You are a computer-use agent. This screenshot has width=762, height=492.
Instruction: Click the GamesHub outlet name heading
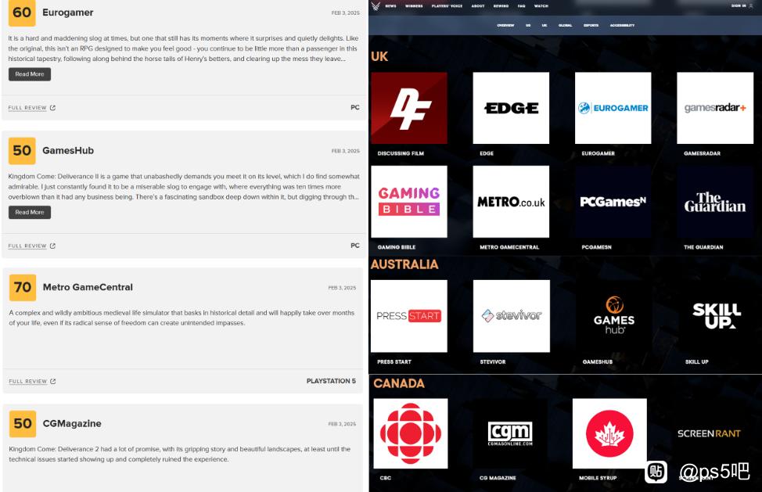point(68,150)
